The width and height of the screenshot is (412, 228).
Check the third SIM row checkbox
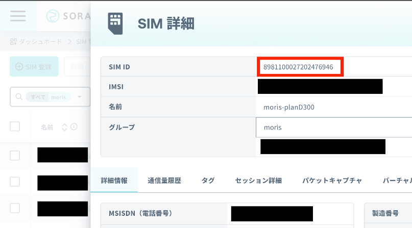tap(15, 208)
